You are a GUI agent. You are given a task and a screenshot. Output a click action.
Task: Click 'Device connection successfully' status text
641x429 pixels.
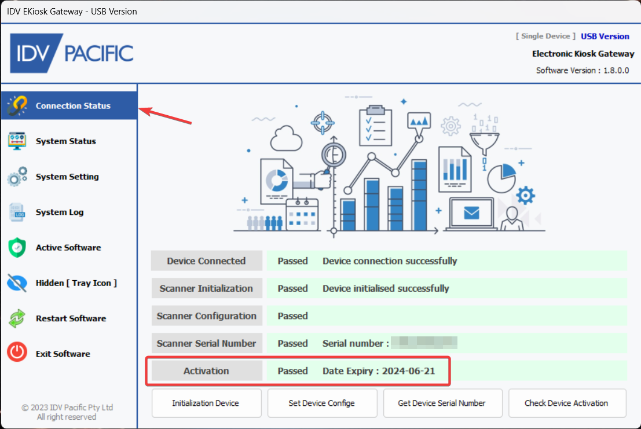click(x=390, y=261)
